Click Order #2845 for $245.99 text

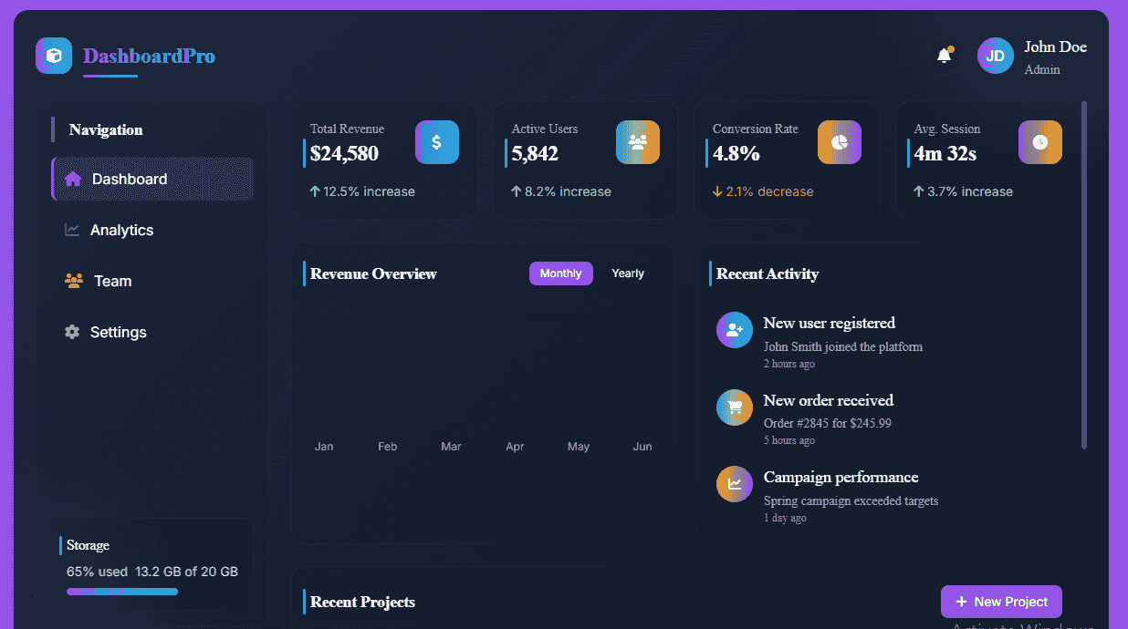pyautogui.click(x=828, y=423)
